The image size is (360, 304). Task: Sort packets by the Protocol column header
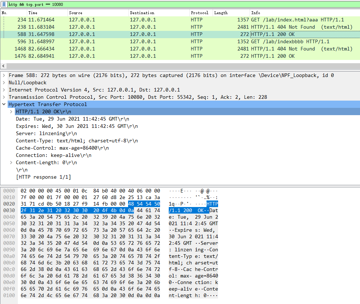tap(200, 13)
